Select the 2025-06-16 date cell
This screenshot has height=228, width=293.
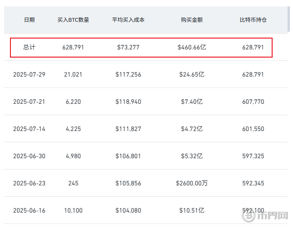(x=29, y=210)
